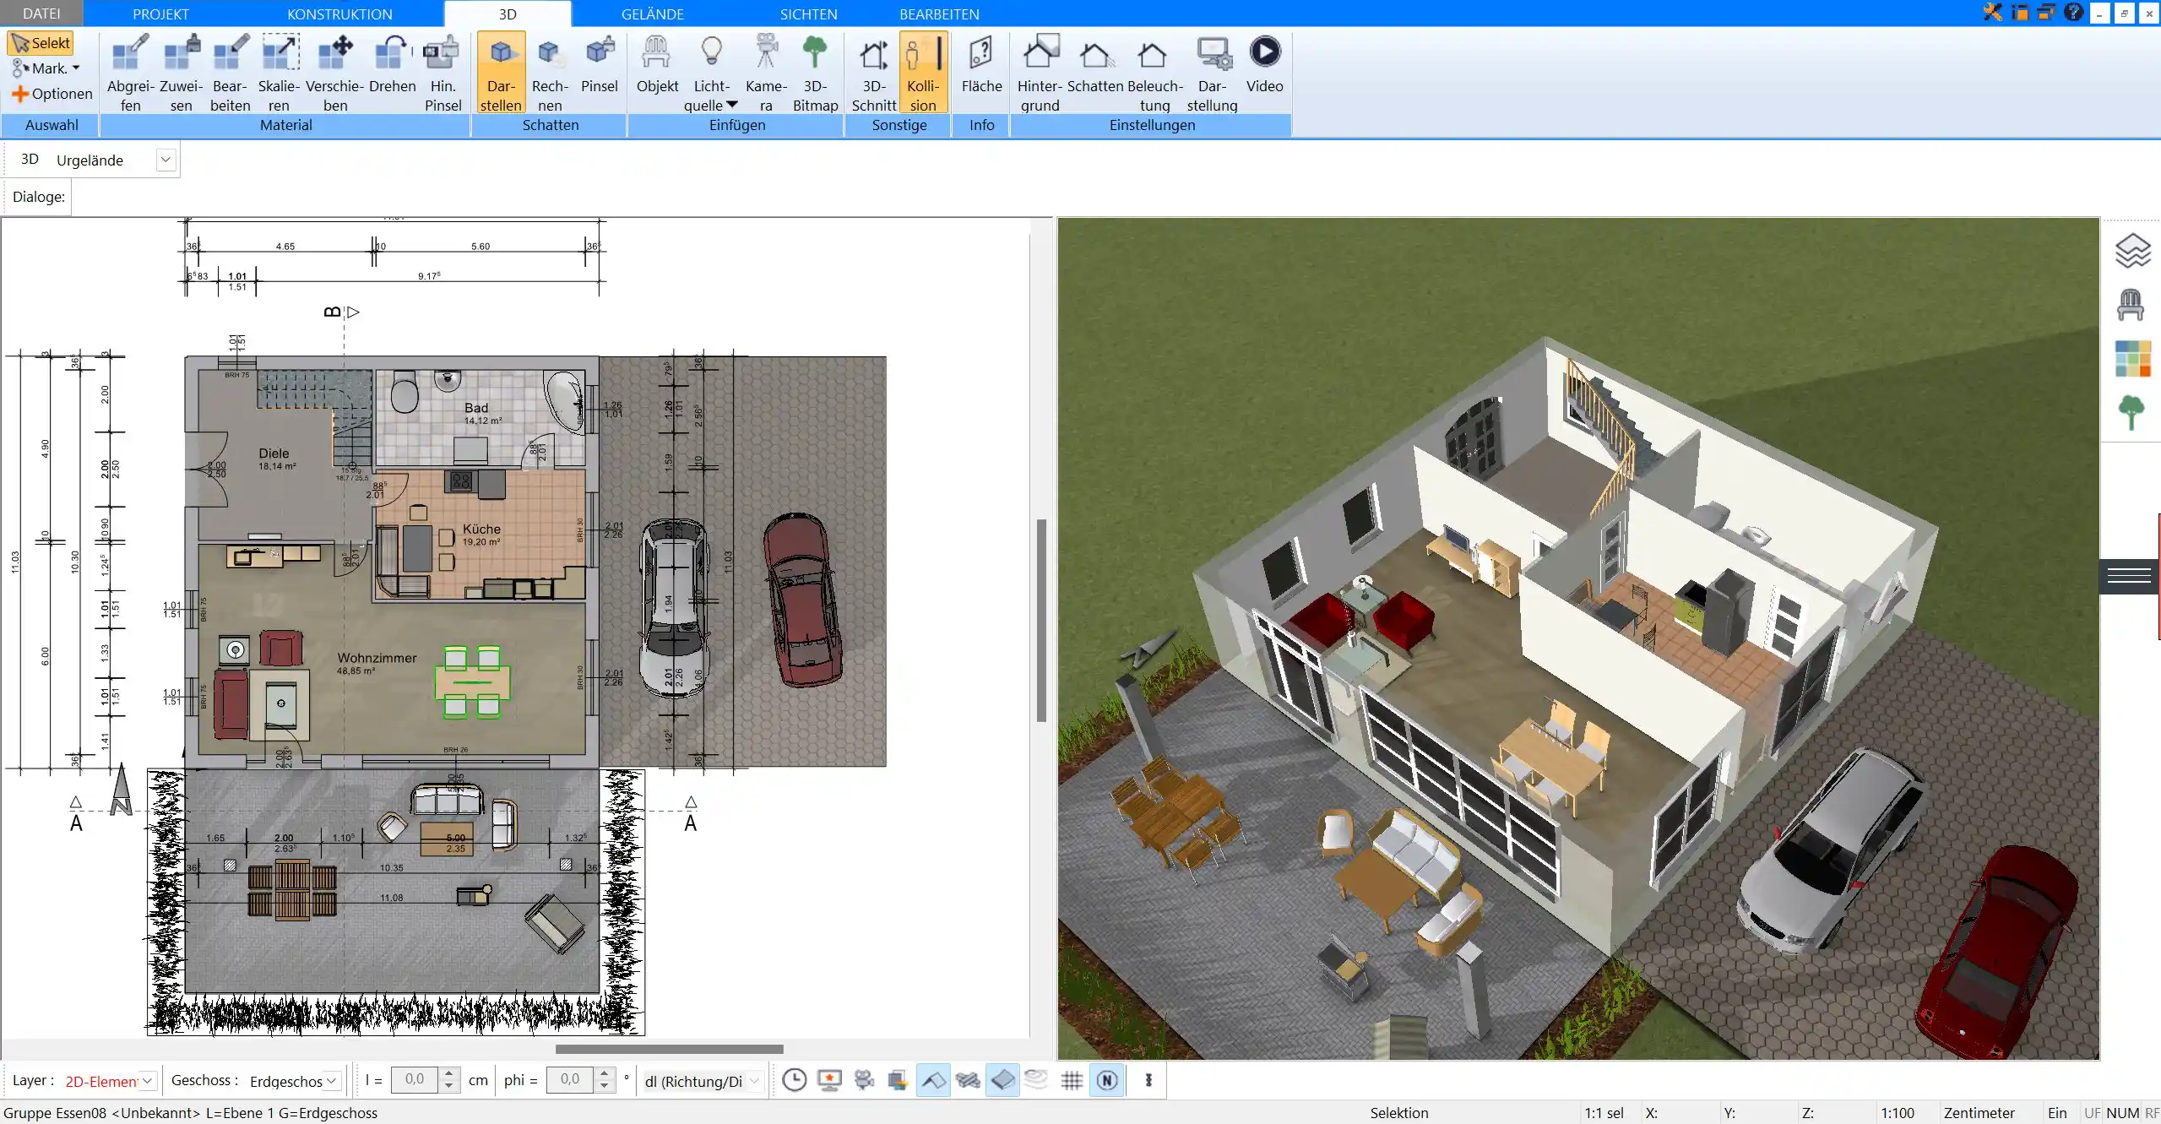Click the monitor presentation icon in bottom toolbar
Screen dimensions: 2161x1124
click(830, 1080)
